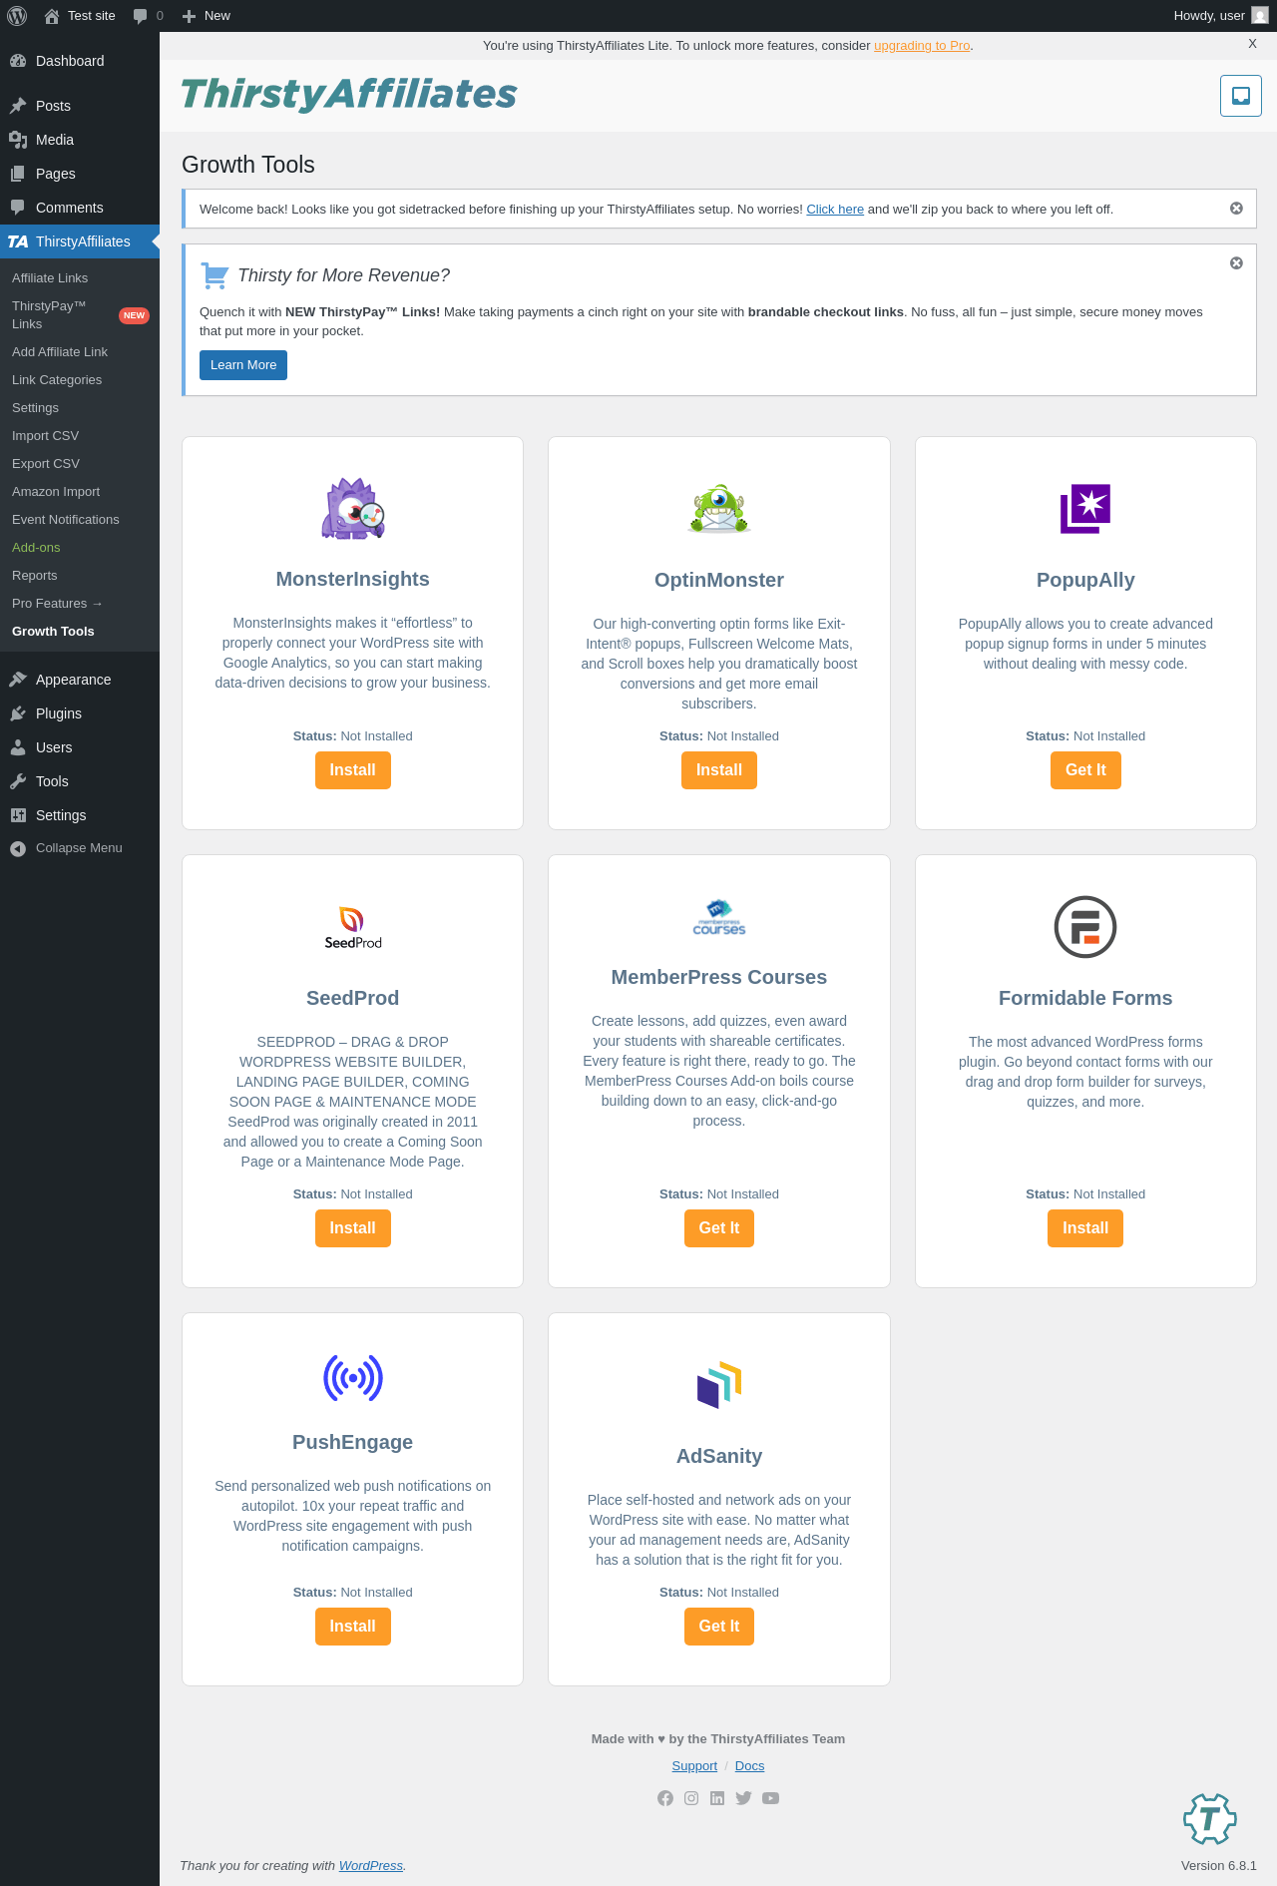The image size is (1277, 1886).
Task: Open Media in the sidebar
Action: coord(80,140)
